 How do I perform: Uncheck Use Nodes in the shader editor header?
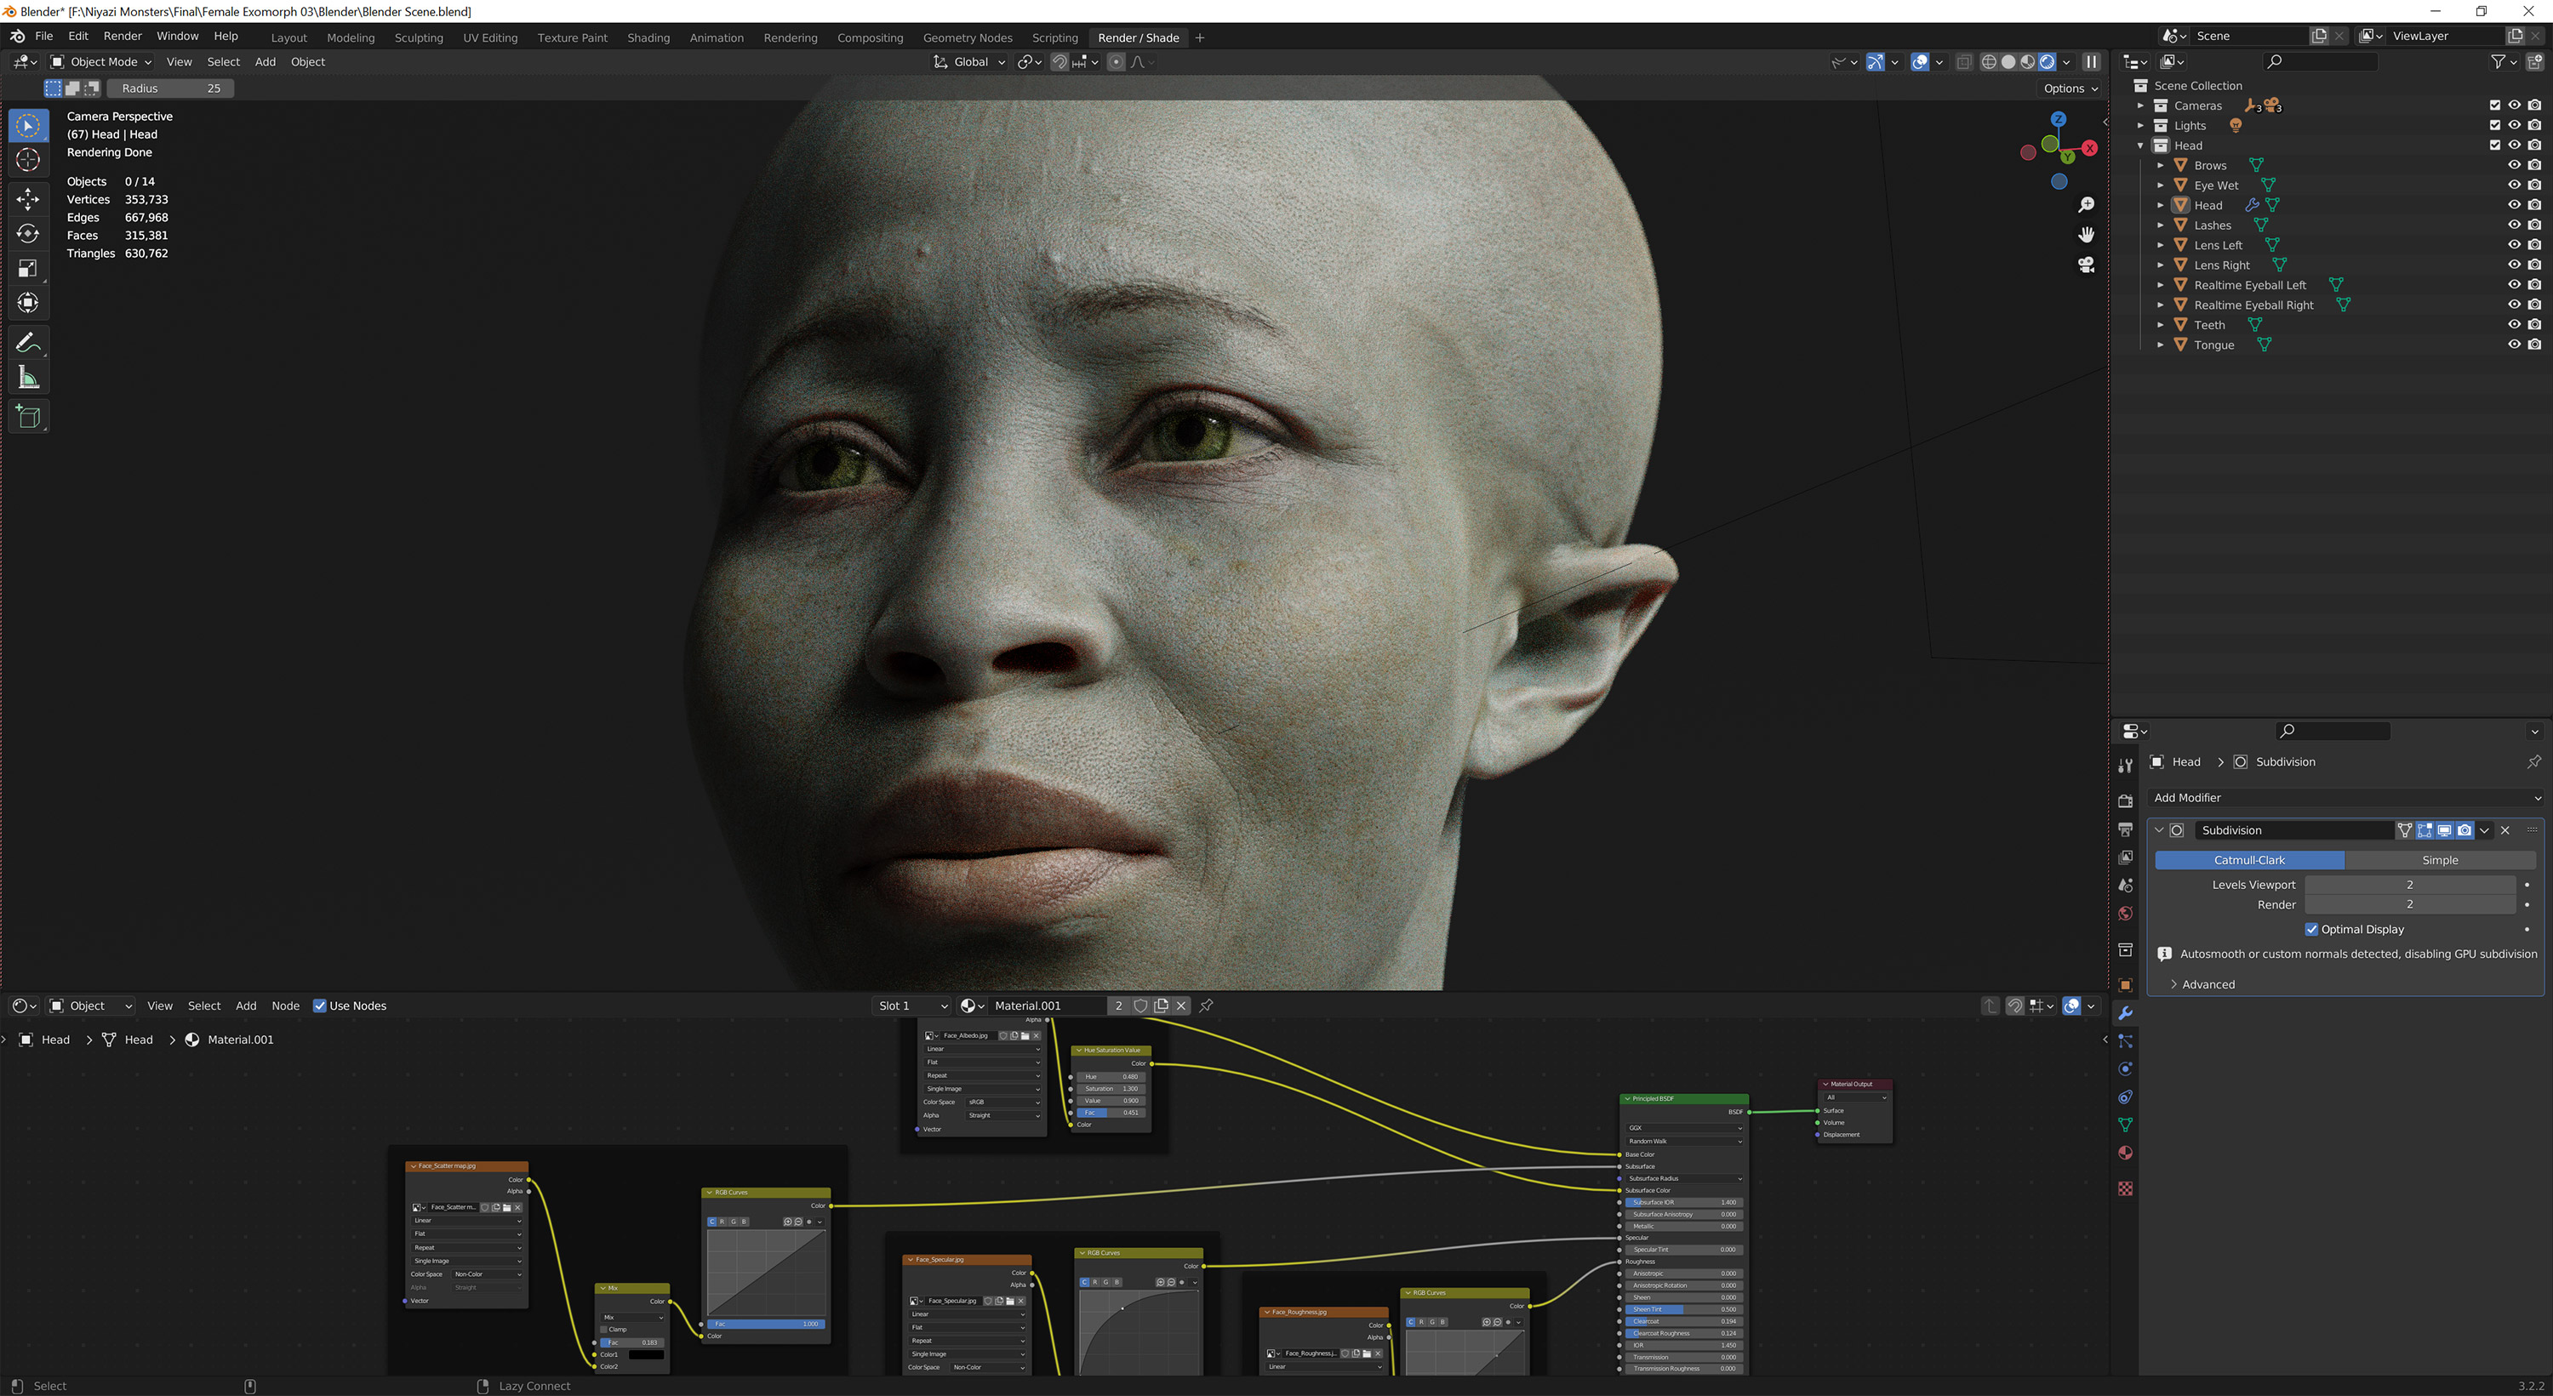coord(319,1006)
